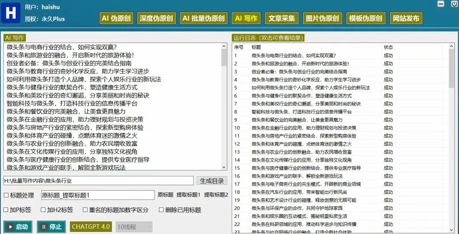Click the 停止 stop button
459x234 pixels.
[x=51, y=227]
